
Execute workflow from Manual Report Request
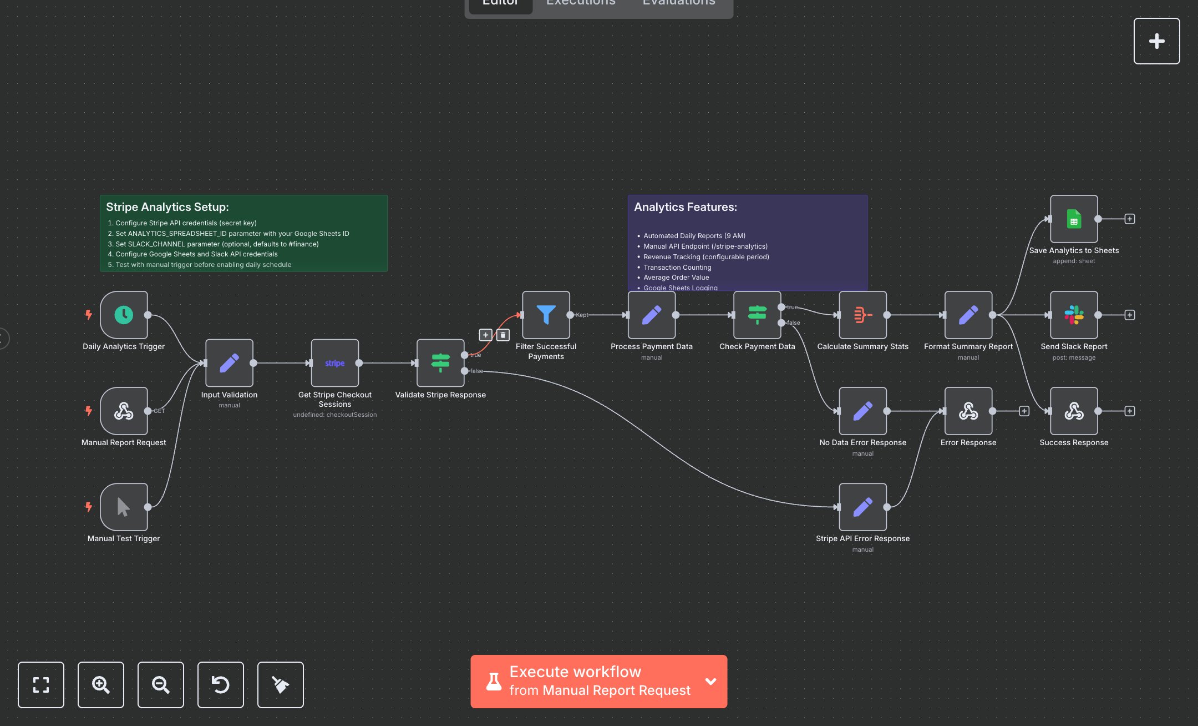tap(588, 682)
